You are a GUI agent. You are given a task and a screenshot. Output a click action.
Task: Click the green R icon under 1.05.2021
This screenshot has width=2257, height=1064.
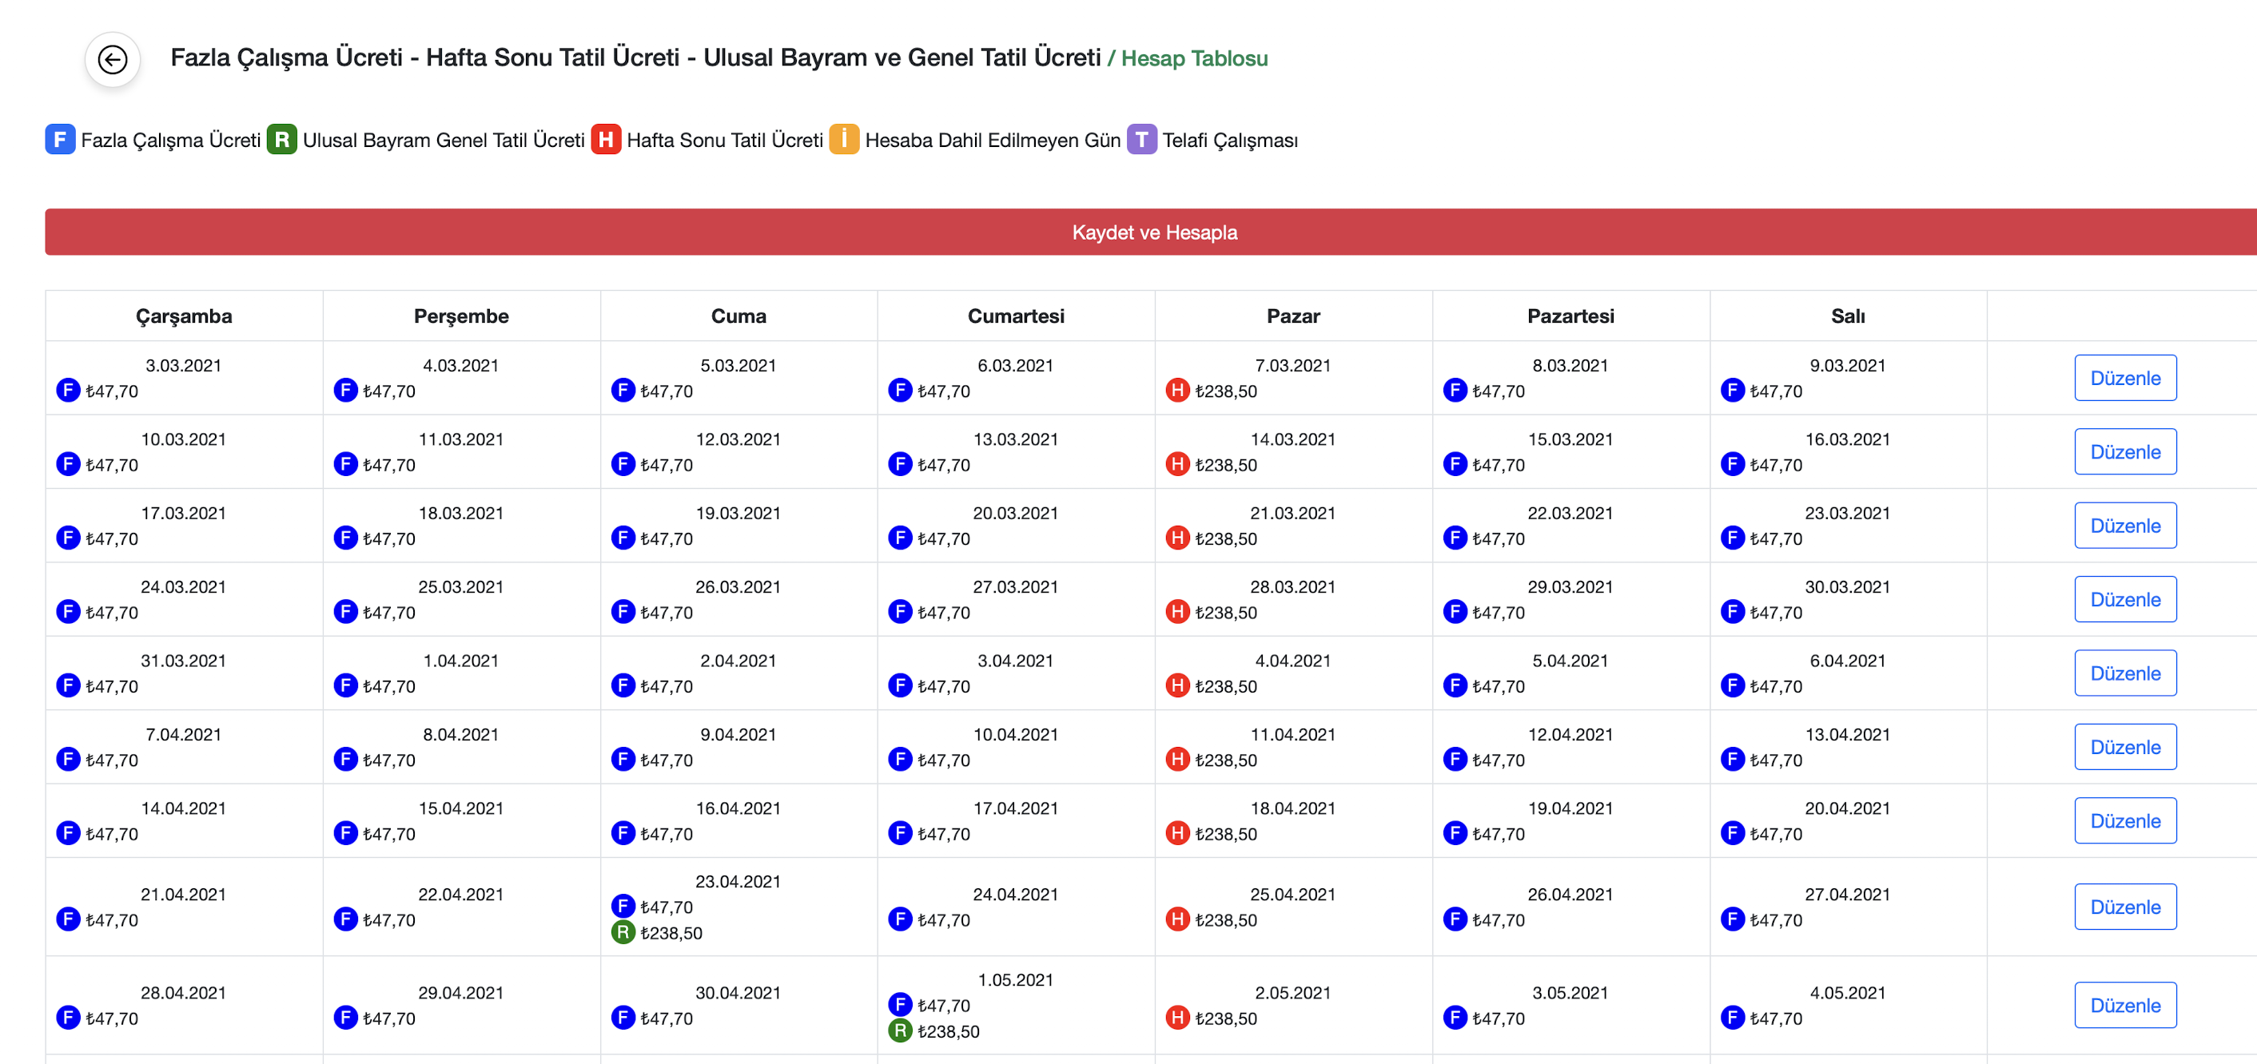coord(900,1030)
